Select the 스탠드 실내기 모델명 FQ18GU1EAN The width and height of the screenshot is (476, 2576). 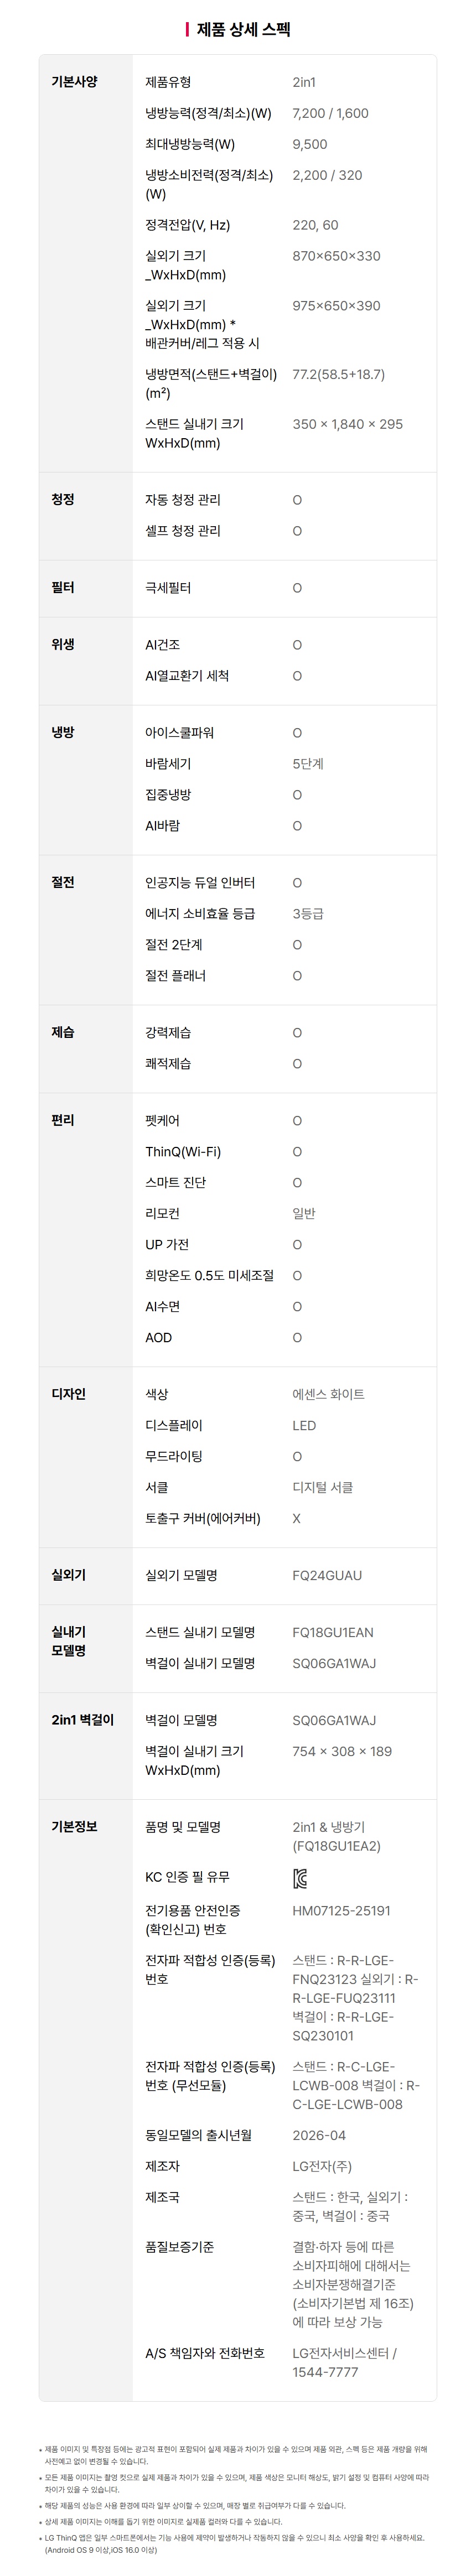tap(333, 1632)
